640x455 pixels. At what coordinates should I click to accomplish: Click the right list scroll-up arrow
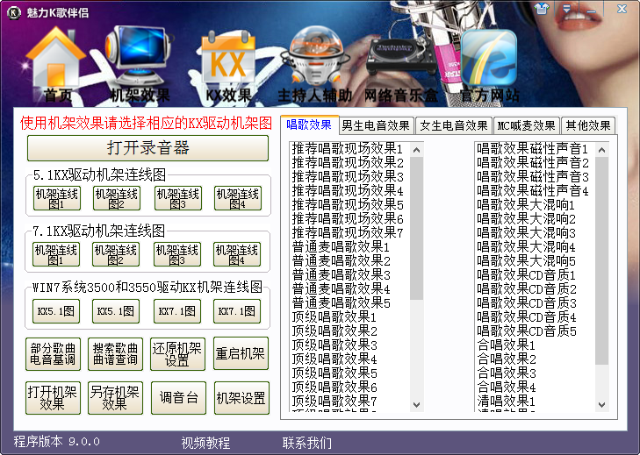(x=601, y=150)
